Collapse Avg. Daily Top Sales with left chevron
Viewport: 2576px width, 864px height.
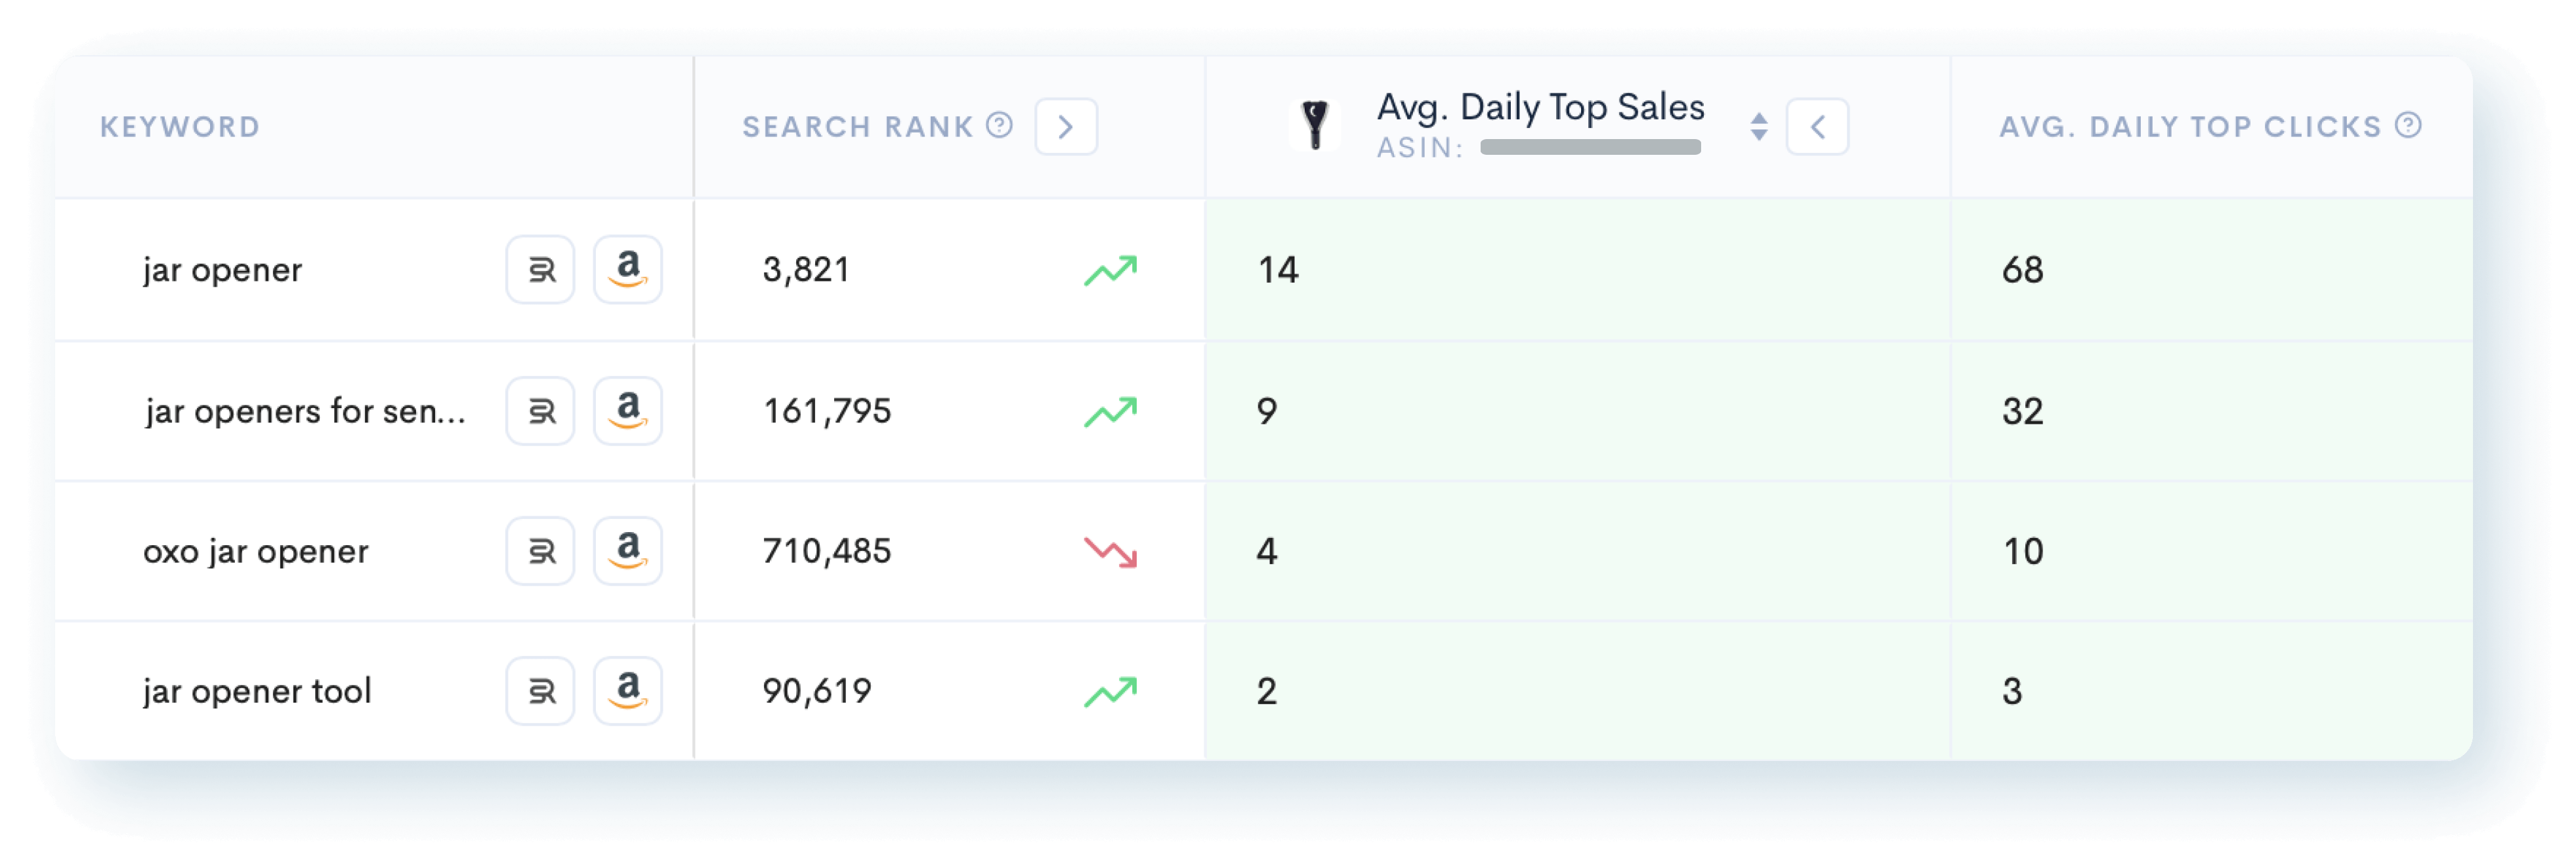[x=1817, y=127]
